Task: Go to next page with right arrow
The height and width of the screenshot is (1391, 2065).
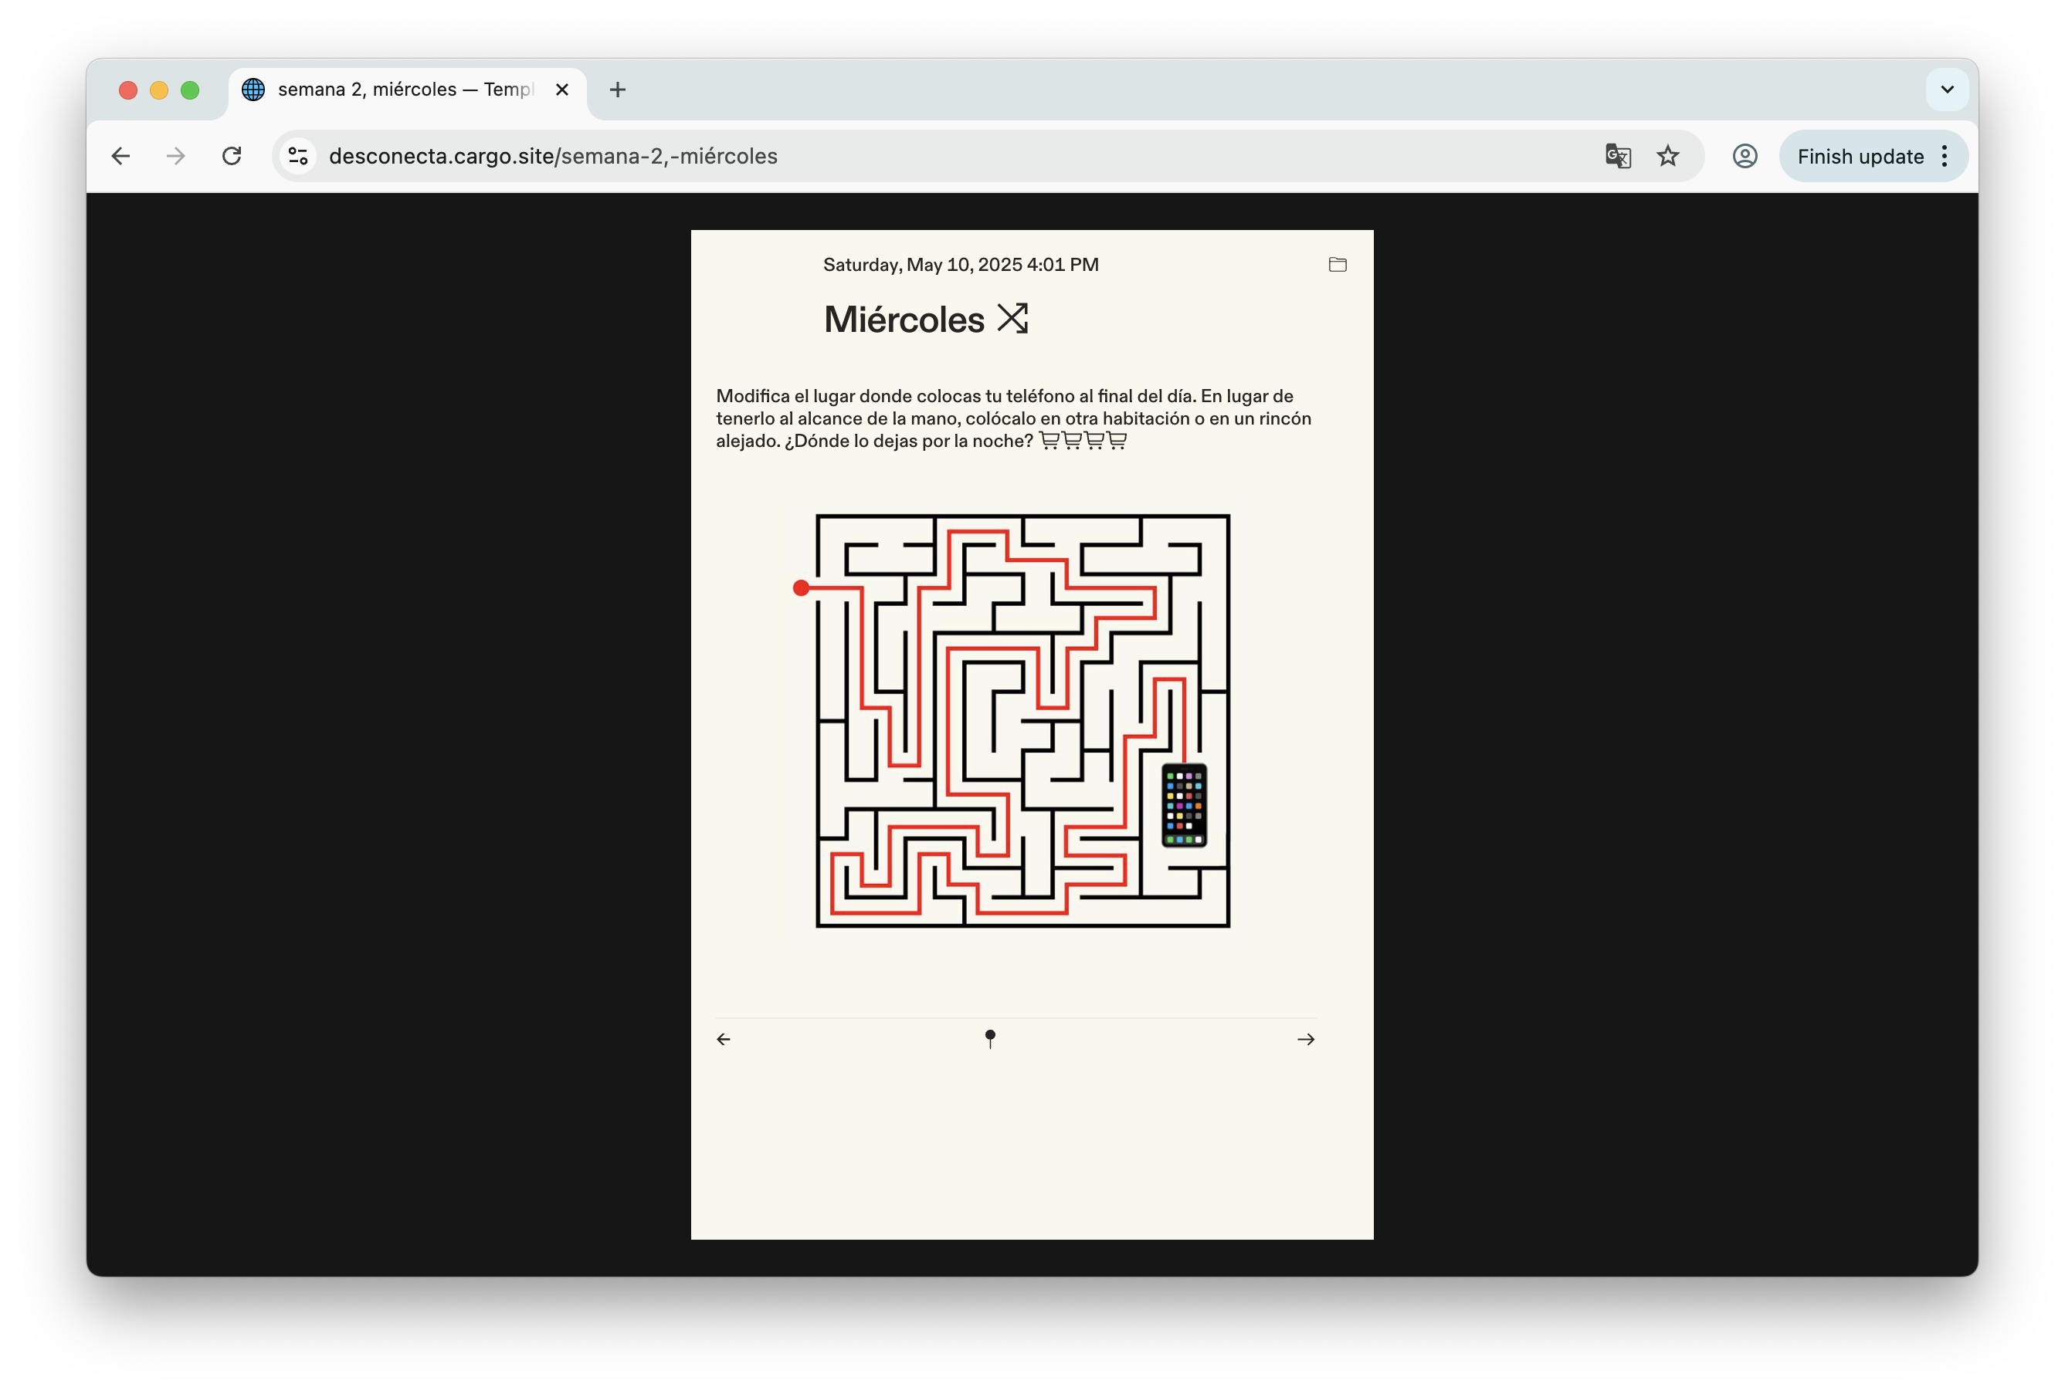Action: click(1305, 1039)
